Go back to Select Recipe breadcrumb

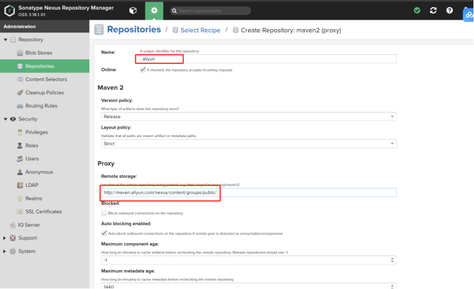click(x=200, y=30)
